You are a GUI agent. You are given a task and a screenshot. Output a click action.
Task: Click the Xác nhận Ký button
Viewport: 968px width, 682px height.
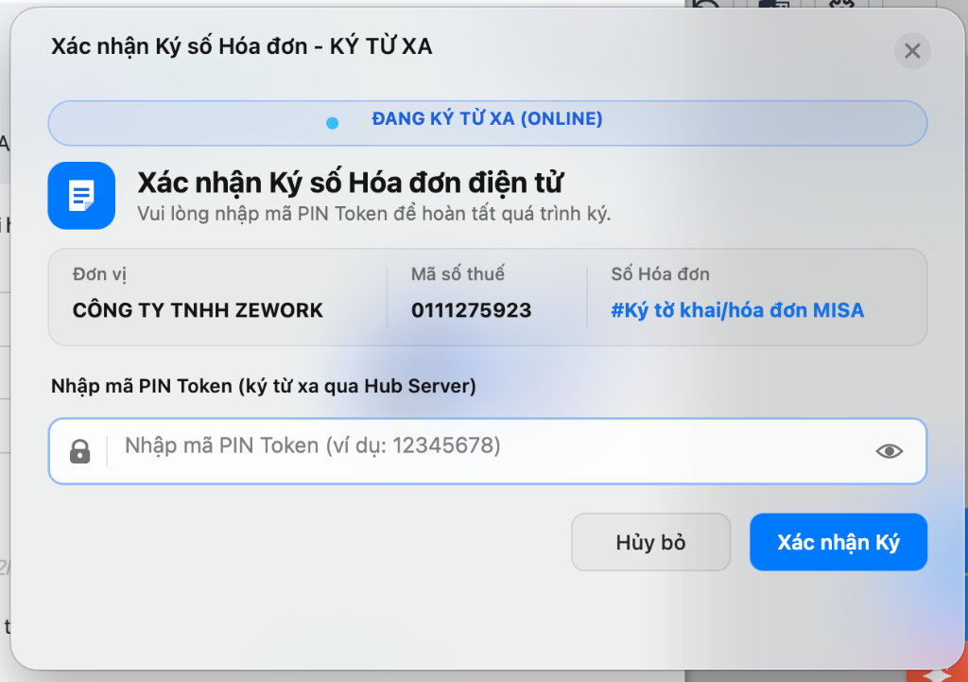(x=838, y=542)
